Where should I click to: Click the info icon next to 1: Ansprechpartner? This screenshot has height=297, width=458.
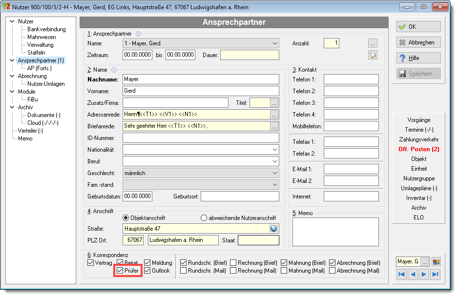pyautogui.click(x=139, y=34)
